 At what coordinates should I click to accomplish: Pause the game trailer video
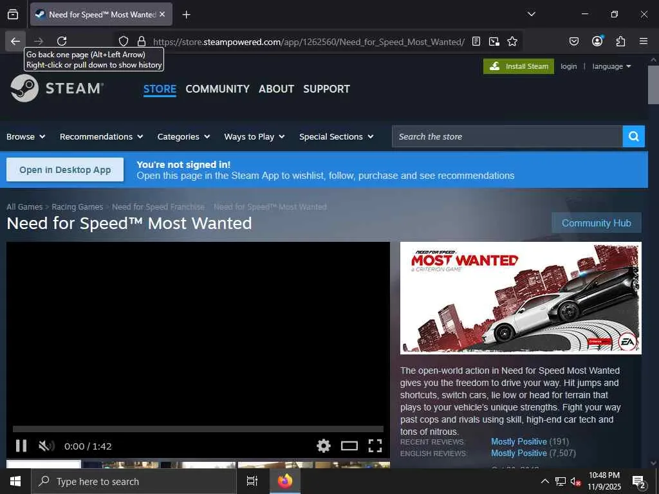pyautogui.click(x=21, y=446)
